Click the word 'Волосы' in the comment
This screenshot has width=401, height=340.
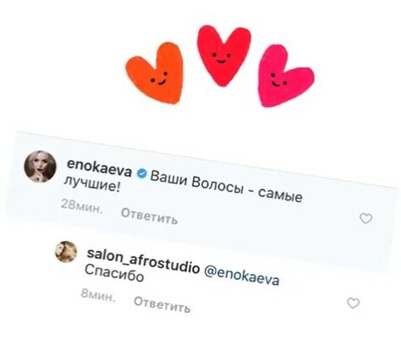pos(217,185)
